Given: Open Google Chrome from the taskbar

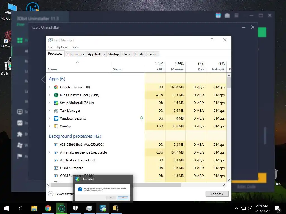Looking at the screenshot, I should tap(48, 208).
